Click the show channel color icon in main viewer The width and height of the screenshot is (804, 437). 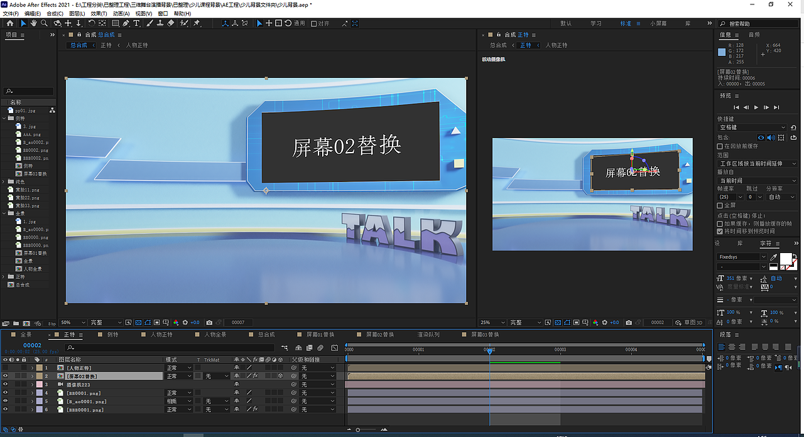tap(176, 322)
